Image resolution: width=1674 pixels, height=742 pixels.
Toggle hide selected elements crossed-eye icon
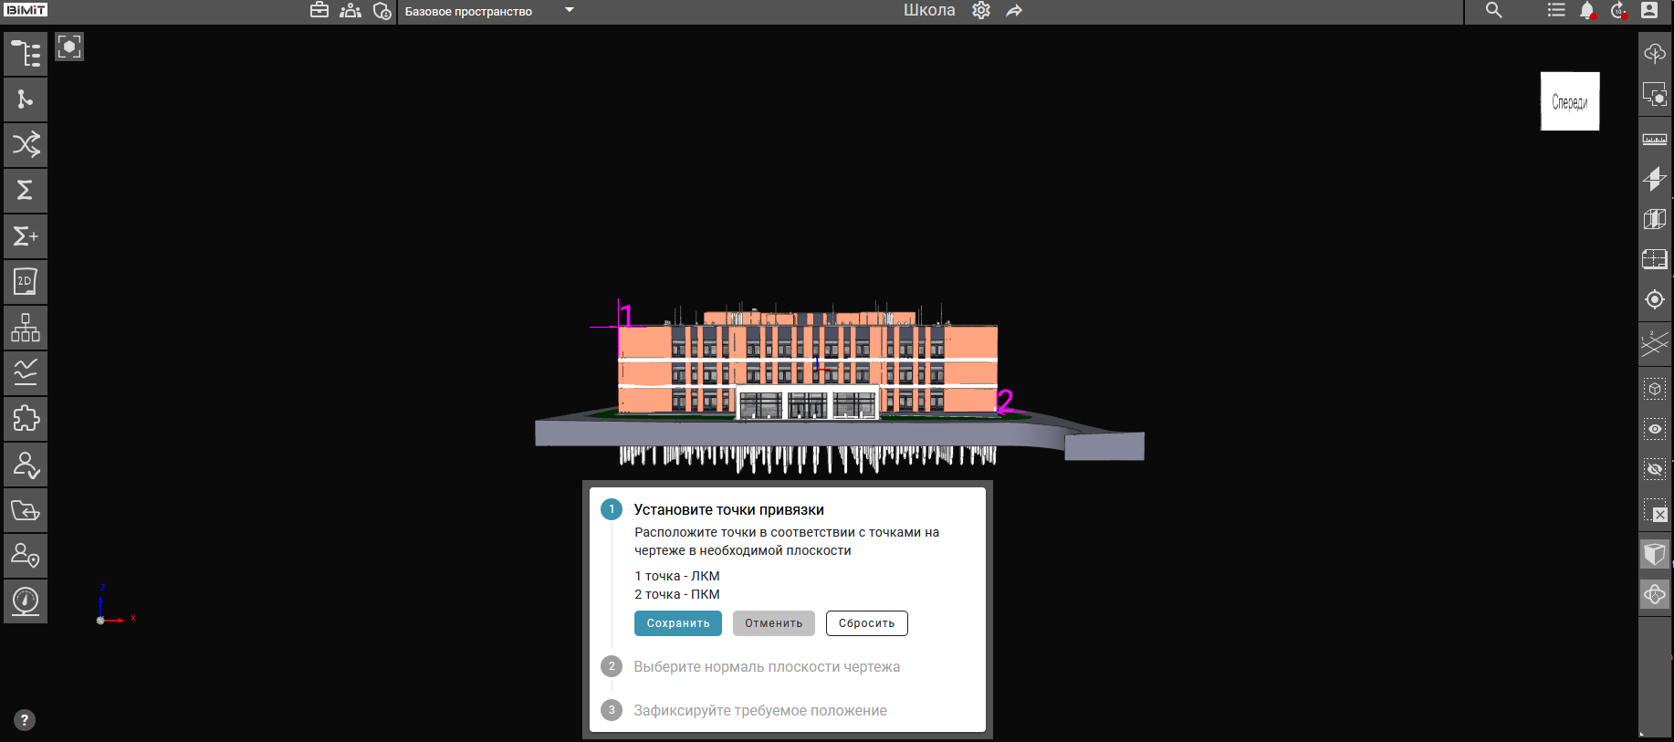(x=1654, y=469)
